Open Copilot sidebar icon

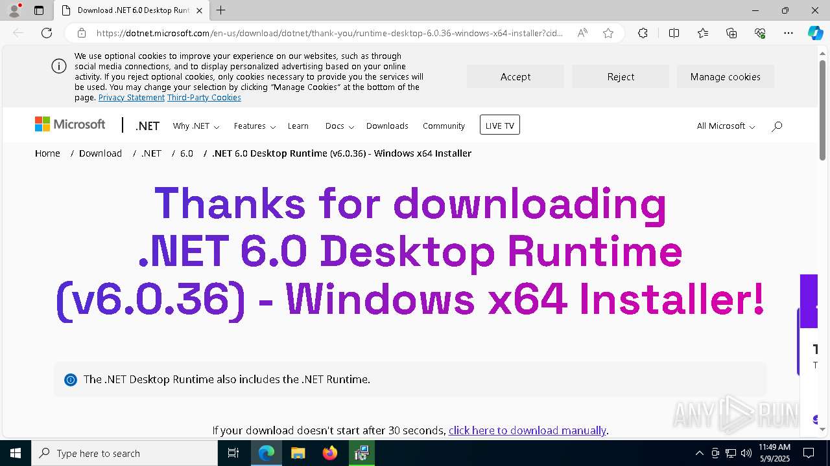point(815,33)
